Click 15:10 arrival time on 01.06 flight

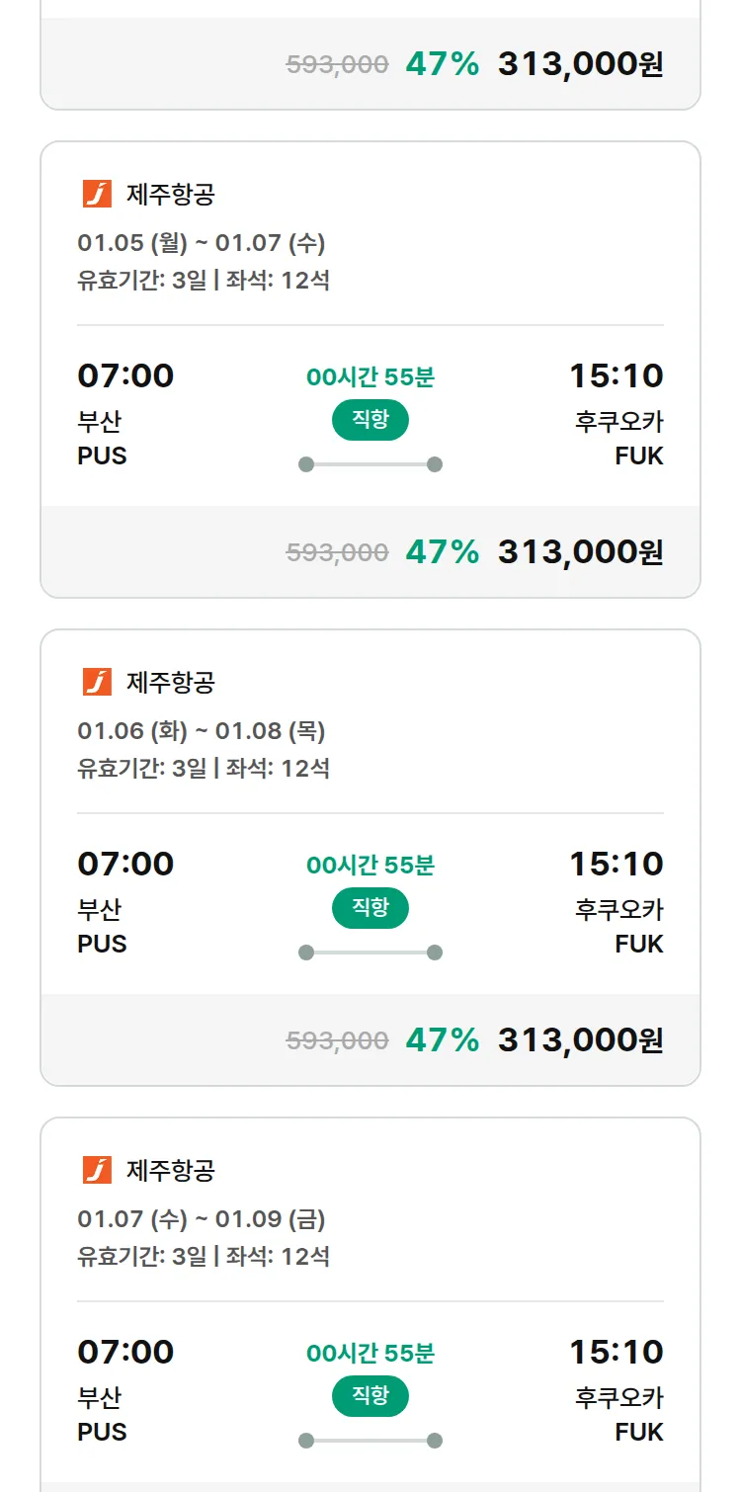[616, 865]
